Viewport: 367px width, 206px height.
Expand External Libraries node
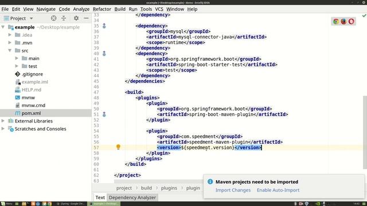pyautogui.click(x=3, y=121)
